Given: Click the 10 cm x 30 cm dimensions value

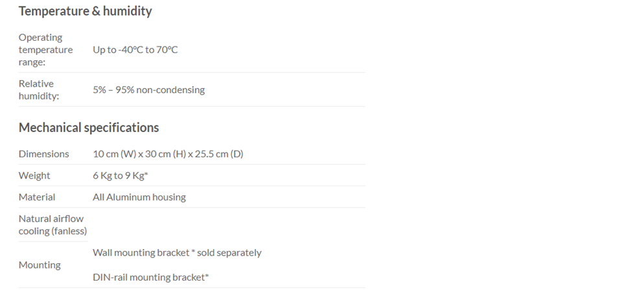Looking at the screenshot, I should click(x=168, y=153).
